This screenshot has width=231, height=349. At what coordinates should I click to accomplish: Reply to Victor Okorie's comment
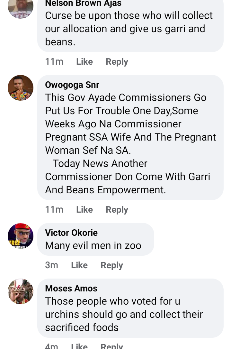[112, 265]
